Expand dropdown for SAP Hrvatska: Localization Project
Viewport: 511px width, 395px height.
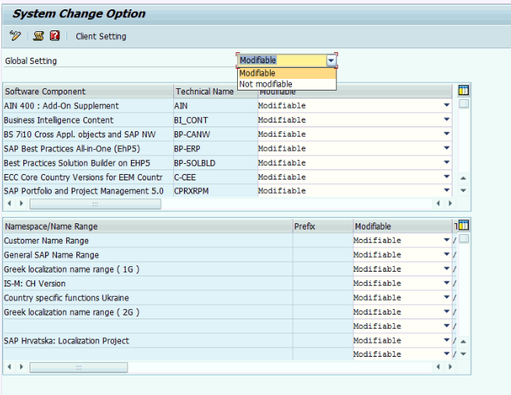tap(447, 340)
